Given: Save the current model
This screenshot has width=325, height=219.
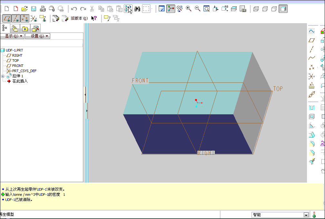Looking at the screenshot, I should tap(33, 9).
